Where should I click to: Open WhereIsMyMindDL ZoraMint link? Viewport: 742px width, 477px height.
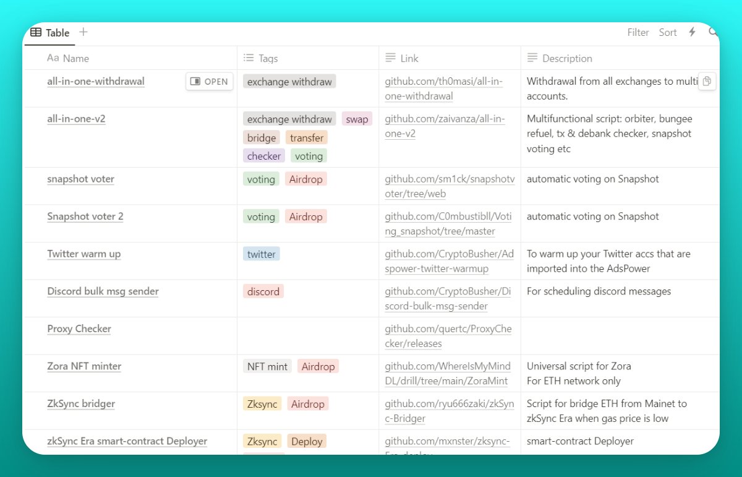448,374
